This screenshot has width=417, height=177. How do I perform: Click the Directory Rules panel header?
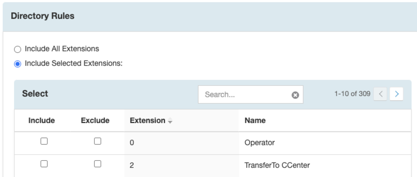(210, 16)
